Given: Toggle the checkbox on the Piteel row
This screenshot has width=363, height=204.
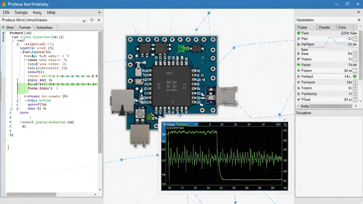Looking at the screenshot, I should point(355,100).
